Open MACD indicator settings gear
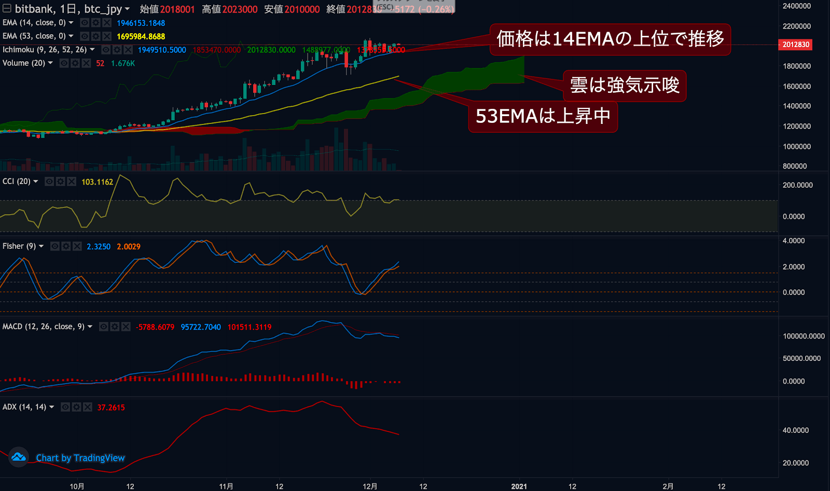Screen dimensions: 830x491 [115, 327]
